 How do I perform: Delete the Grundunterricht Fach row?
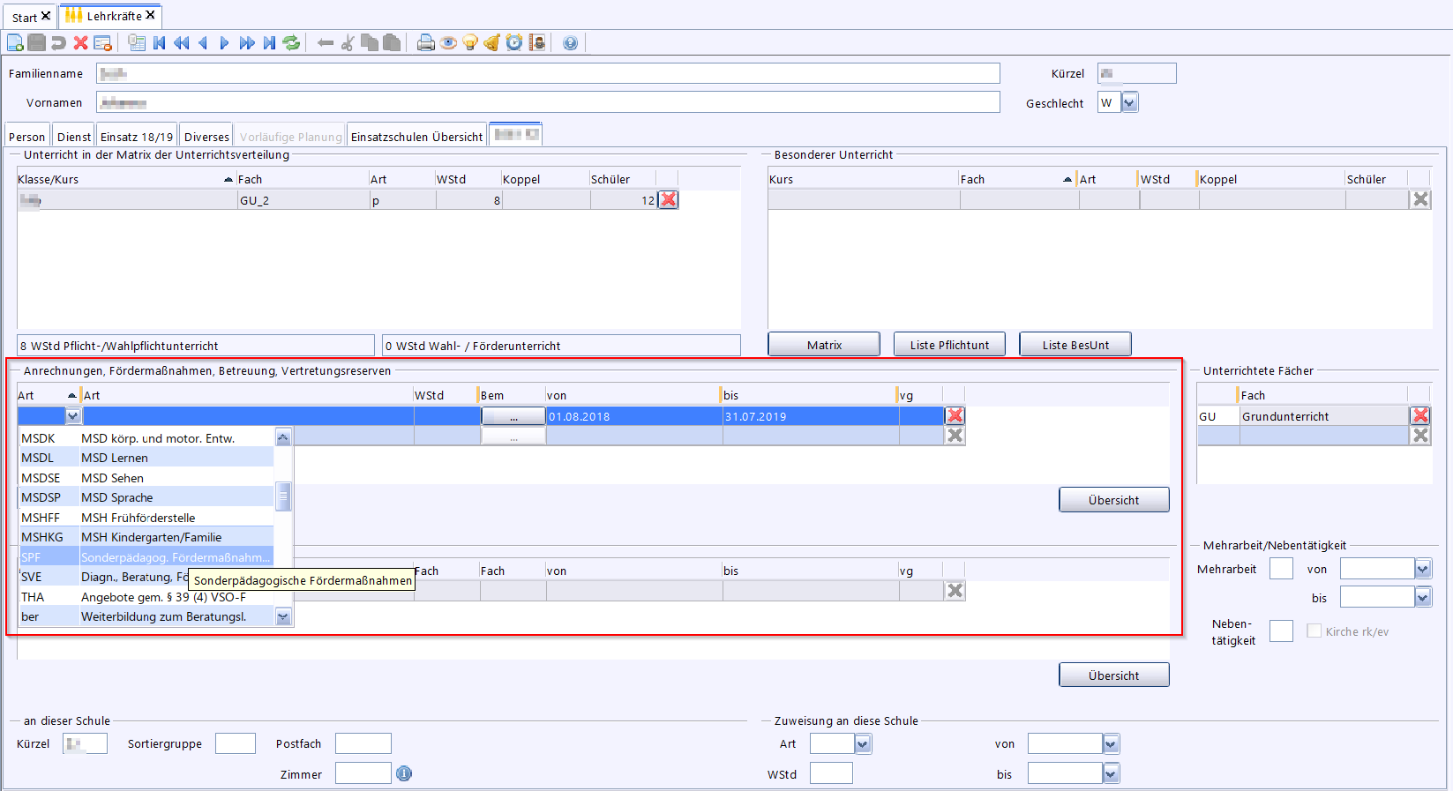[1420, 416]
